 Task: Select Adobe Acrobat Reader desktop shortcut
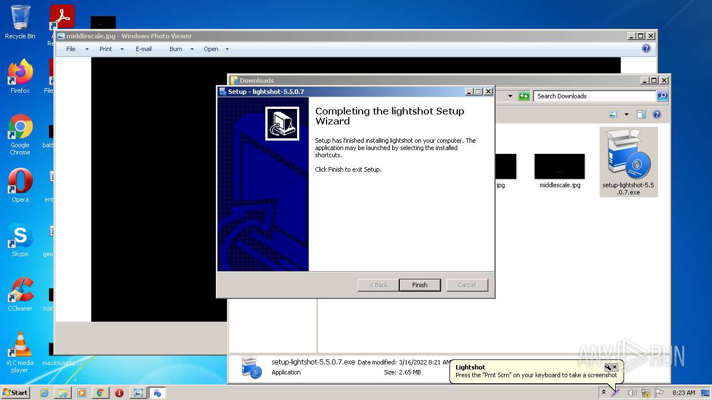(x=62, y=18)
